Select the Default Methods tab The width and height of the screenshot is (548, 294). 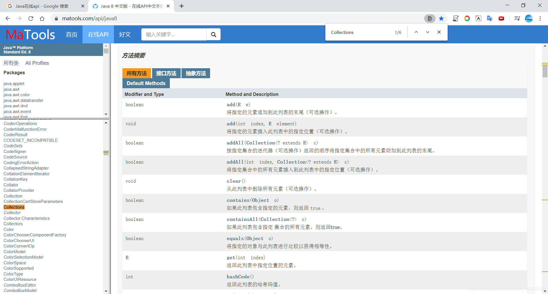coord(146,83)
